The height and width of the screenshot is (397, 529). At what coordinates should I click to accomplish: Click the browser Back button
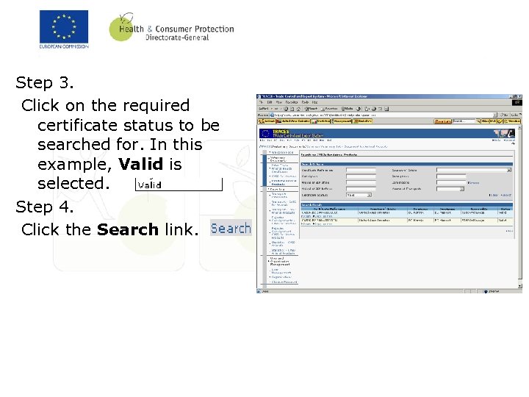pyautogui.click(x=264, y=109)
